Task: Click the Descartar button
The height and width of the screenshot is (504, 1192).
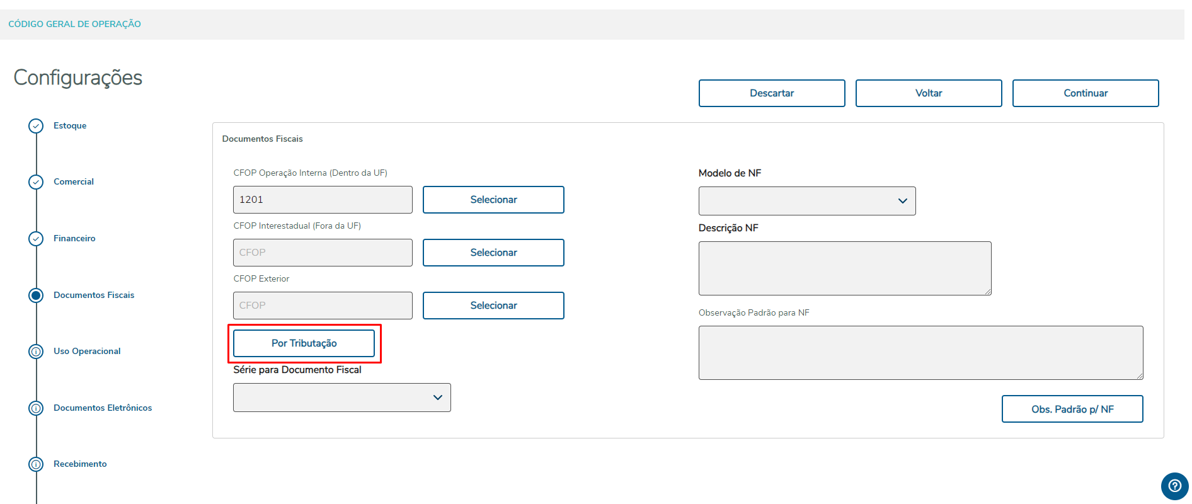Action: 771,93
